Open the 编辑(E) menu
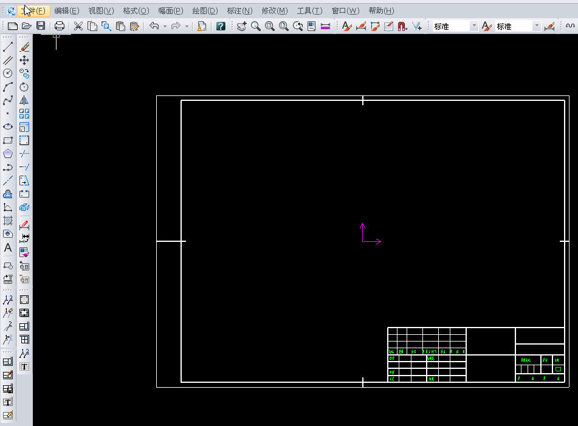 pyautogui.click(x=67, y=11)
